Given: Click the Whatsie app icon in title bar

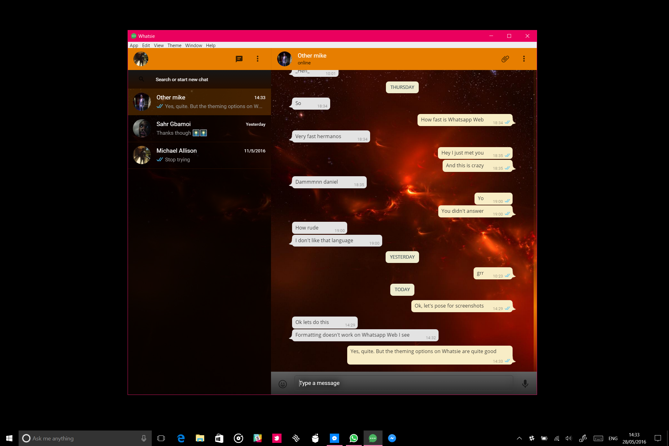Looking at the screenshot, I should [x=133, y=36].
